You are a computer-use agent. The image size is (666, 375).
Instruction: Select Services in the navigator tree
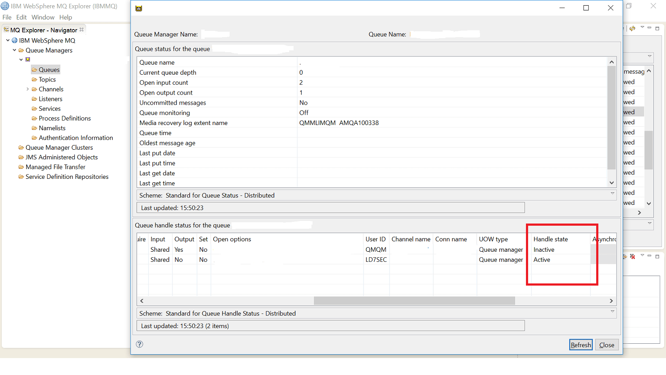click(50, 109)
